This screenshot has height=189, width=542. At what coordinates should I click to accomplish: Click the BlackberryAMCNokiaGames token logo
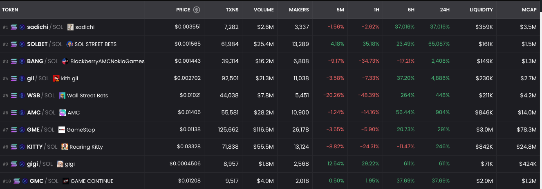click(x=65, y=61)
